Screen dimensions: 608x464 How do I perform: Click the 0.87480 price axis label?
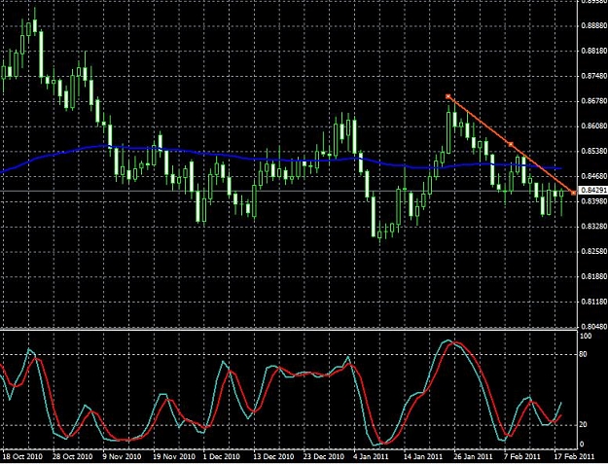[x=594, y=76]
